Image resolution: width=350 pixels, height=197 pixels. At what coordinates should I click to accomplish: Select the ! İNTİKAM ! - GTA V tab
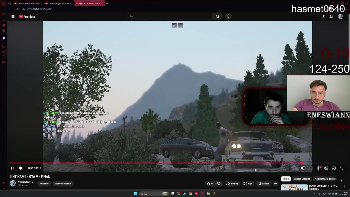(x=89, y=4)
